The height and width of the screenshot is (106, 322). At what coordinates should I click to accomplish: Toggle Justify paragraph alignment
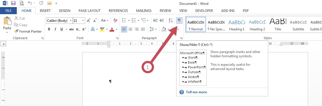pyautogui.click(x=143, y=29)
